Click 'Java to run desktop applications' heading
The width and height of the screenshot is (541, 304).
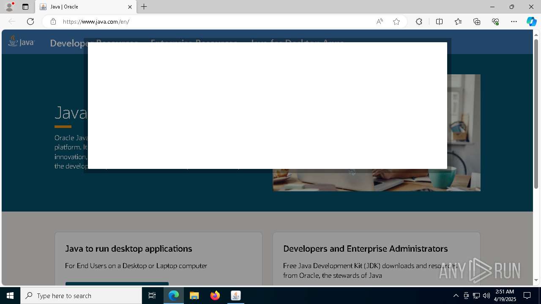(128, 249)
